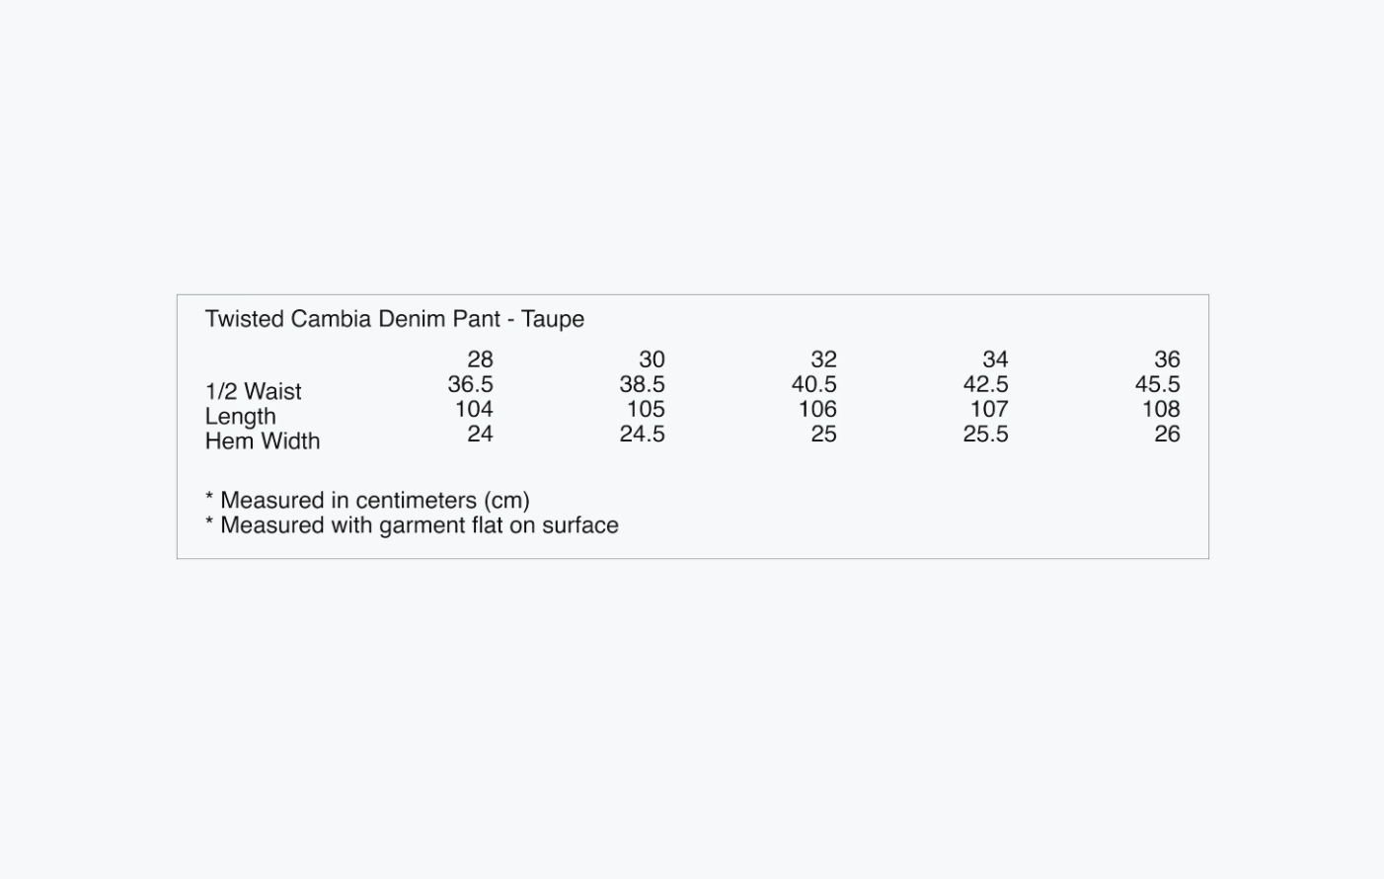
Task: Click the 40.5 value in the table
Action: (x=813, y=384)
